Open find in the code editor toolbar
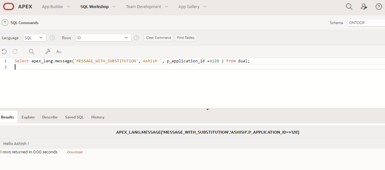The height and width of the screenshot is (170, 385). [32, 52]
